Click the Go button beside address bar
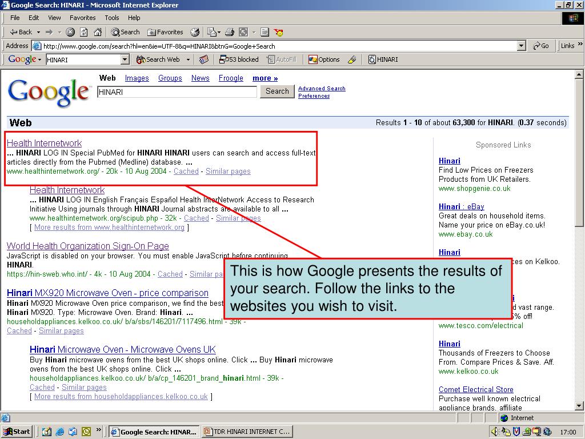 coord(541,46)
